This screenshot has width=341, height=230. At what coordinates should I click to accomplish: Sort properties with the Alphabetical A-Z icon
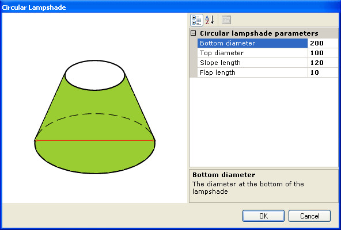[210, 20]
